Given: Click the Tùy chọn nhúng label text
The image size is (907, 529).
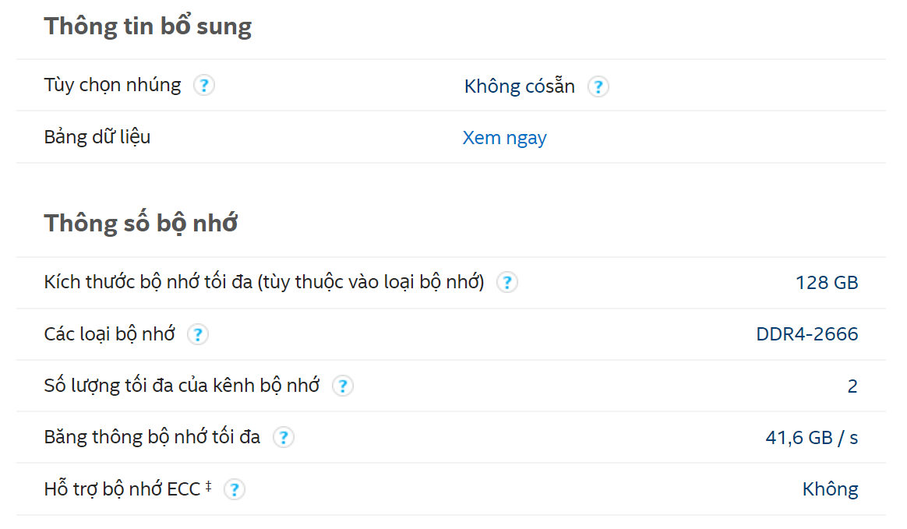Looking at the screenshot, I should pos(113,85).
